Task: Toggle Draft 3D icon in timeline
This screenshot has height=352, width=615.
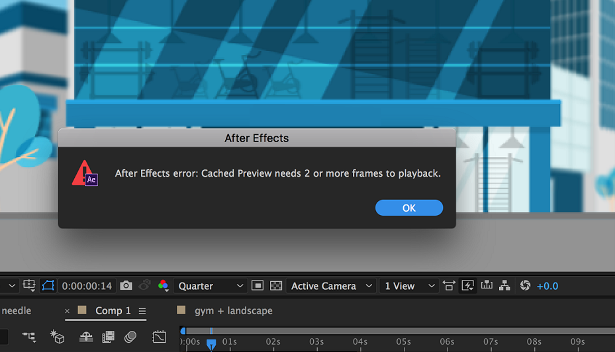Action: [x=57, y=337]
